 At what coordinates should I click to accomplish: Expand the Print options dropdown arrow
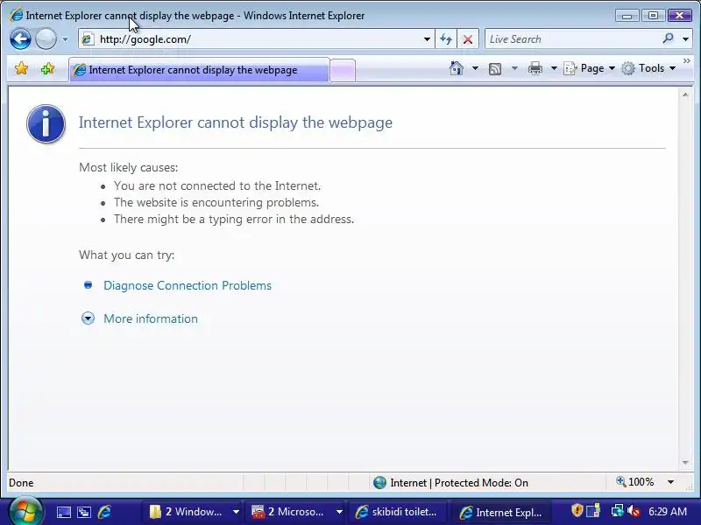pos(554,68)
